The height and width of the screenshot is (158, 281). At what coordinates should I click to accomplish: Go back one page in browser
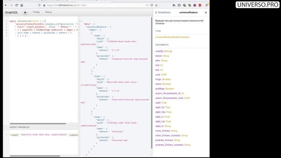pyautogui.click(x=6, y=5)
